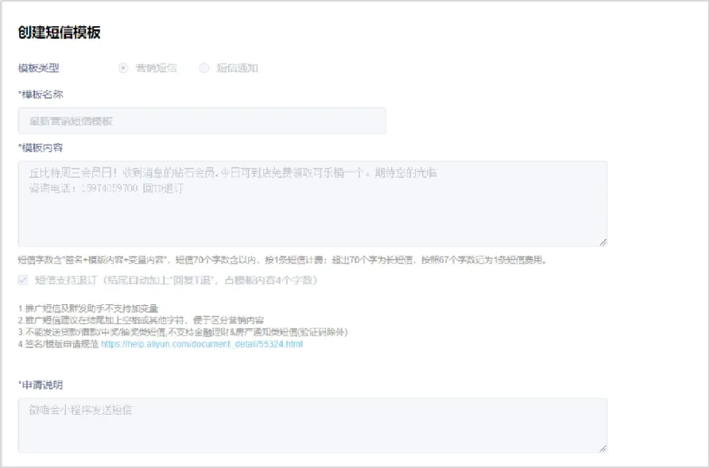The width and height of the screenshot is (709, 468).
Task: Click the *模板内容 field label
Action: (41, 148)
